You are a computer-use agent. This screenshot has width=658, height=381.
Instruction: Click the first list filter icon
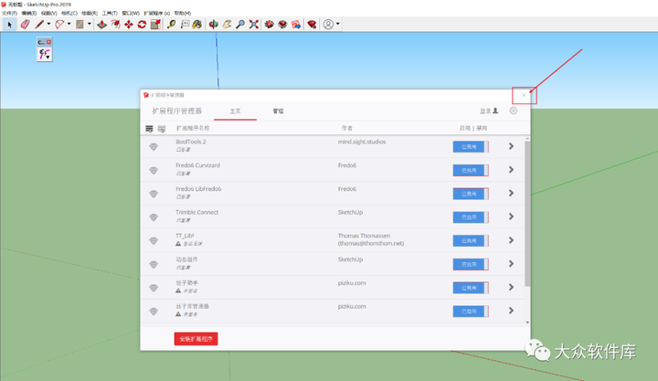149,129
